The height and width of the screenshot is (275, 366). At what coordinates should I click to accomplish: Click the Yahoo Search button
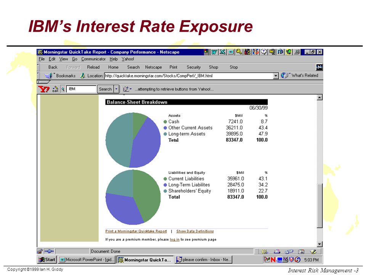pos(105,89)
